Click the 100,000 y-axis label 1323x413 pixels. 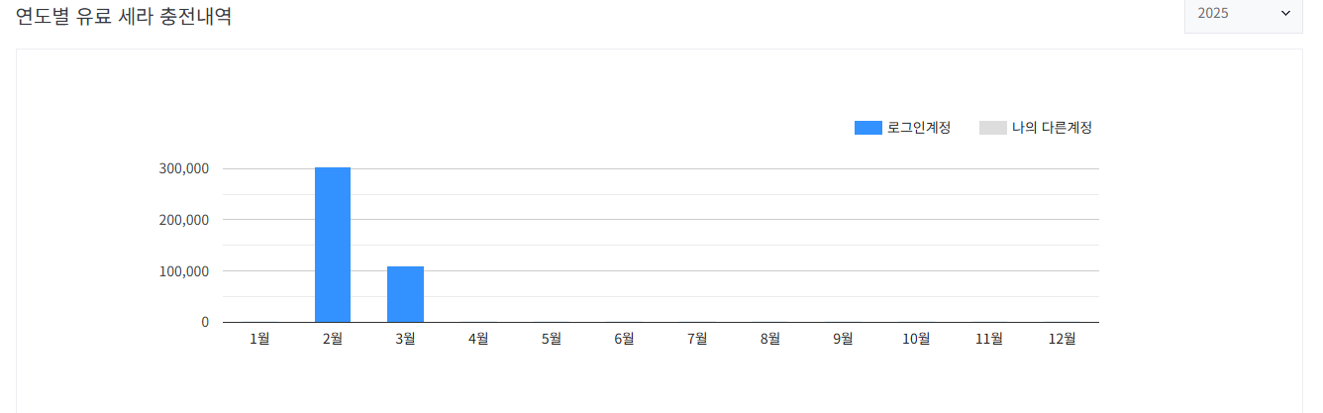[183, 271]
